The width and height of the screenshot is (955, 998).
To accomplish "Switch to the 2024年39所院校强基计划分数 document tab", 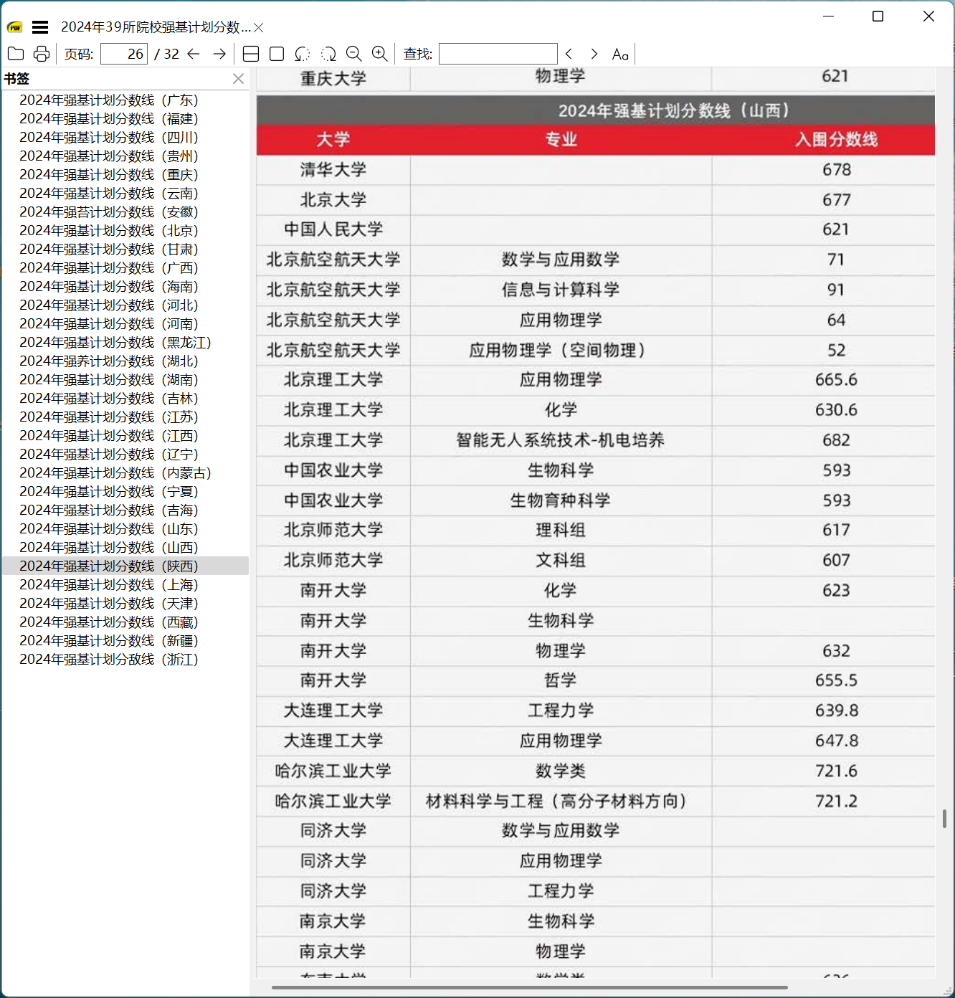I will pos(156,27).
